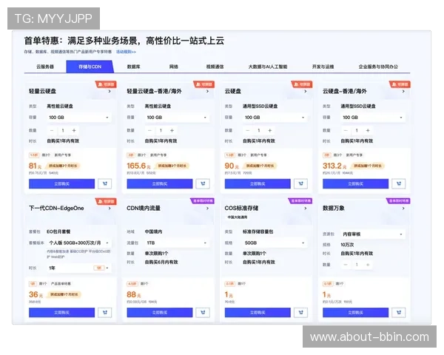Add 数据万象 to shopping cart
This screenshot has height=355, width=444.
coord(399,313)
